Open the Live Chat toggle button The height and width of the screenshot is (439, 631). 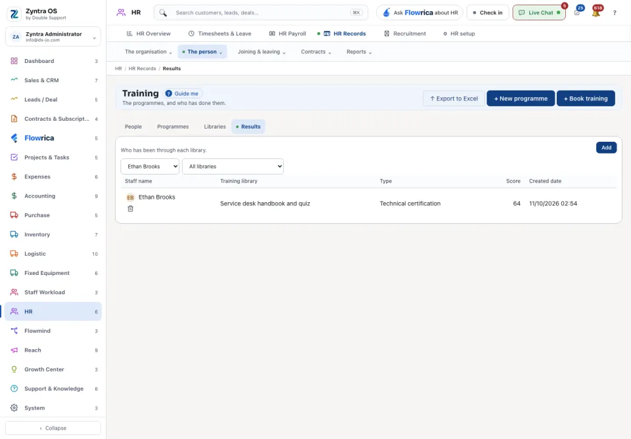pos(539,12)
